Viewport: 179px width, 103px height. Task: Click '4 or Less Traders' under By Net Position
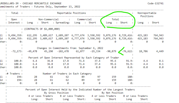pyautogui.click(x=104, y=96)
